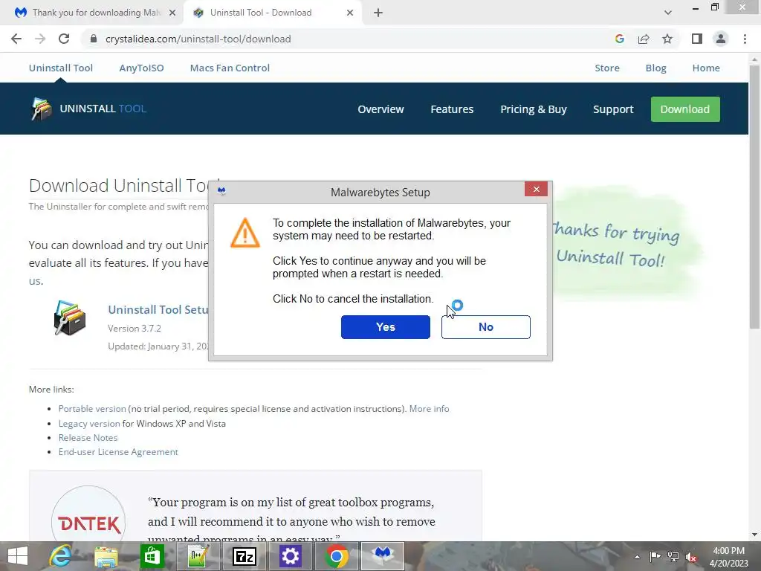Go to the Home page
The height and width of the screenshot is (571, 761).
point(706,68)
